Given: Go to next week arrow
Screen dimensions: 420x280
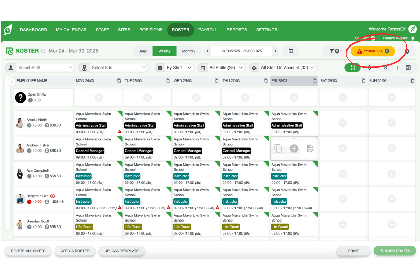Looking at the screenshot, I should tap(275, 51).
